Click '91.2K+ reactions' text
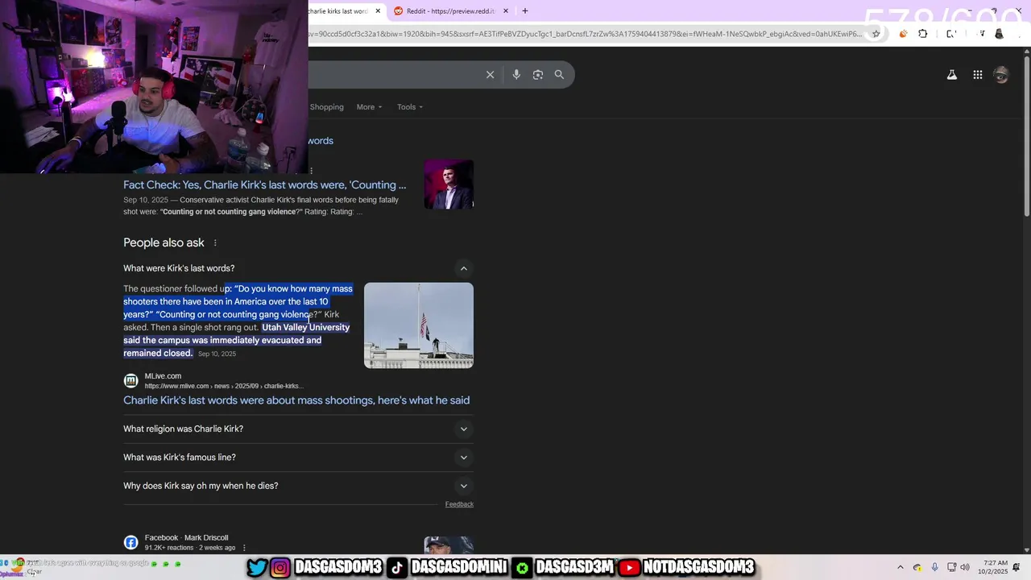 pos(169,548)
